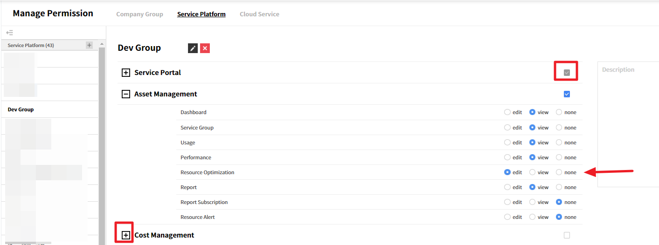Click the Description text field

[x=628, y=126]
